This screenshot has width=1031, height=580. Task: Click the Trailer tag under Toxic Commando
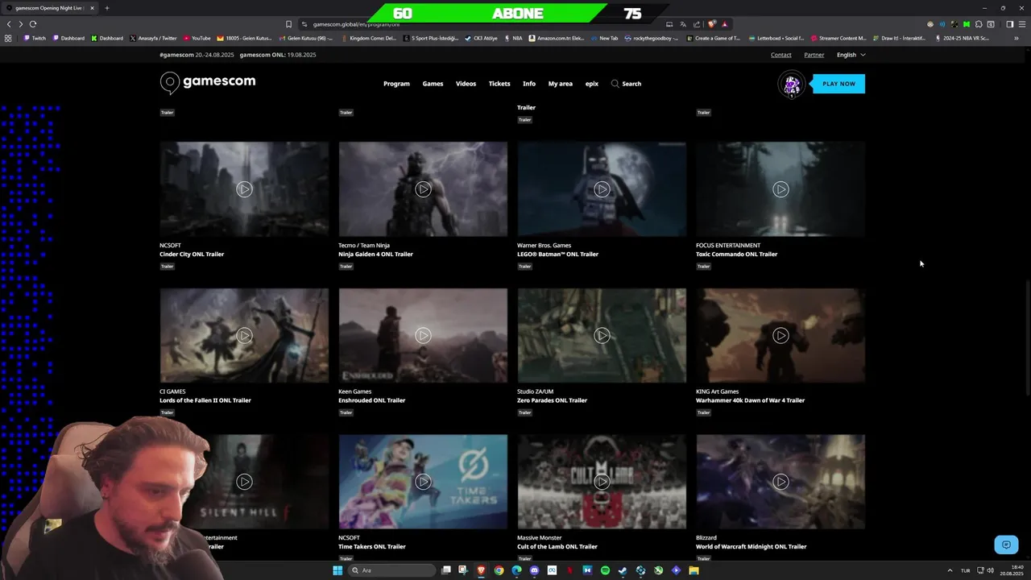(x=703, y=267)
